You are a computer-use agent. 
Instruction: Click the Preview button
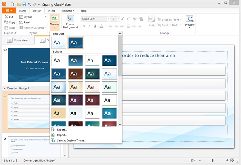click(x=190, y=22)
